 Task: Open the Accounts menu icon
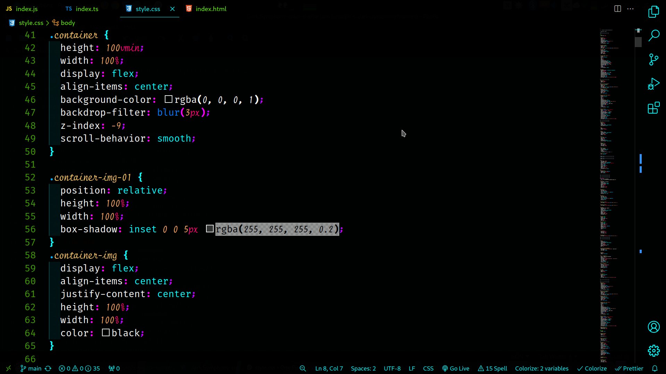tap(654, 327)
